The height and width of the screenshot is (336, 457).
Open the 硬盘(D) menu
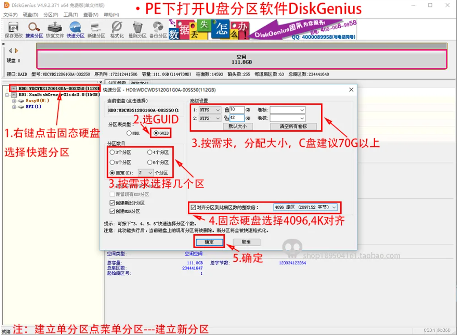tap(30, 15)
